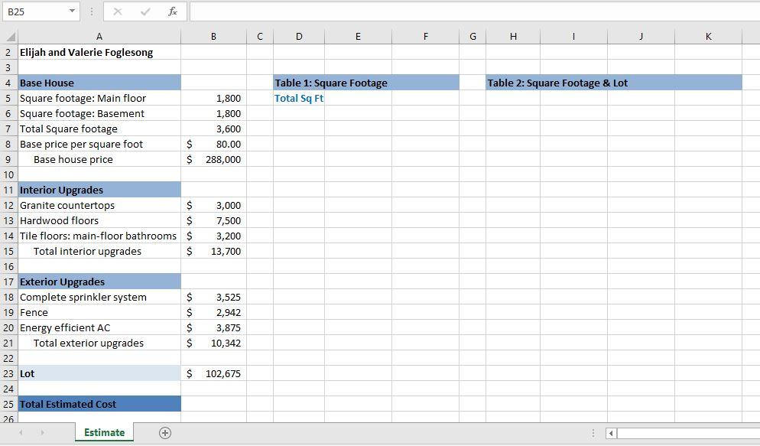760x446 pixels.
Task: Click the Select All corner triangle
Action: (x=10, y=37)
